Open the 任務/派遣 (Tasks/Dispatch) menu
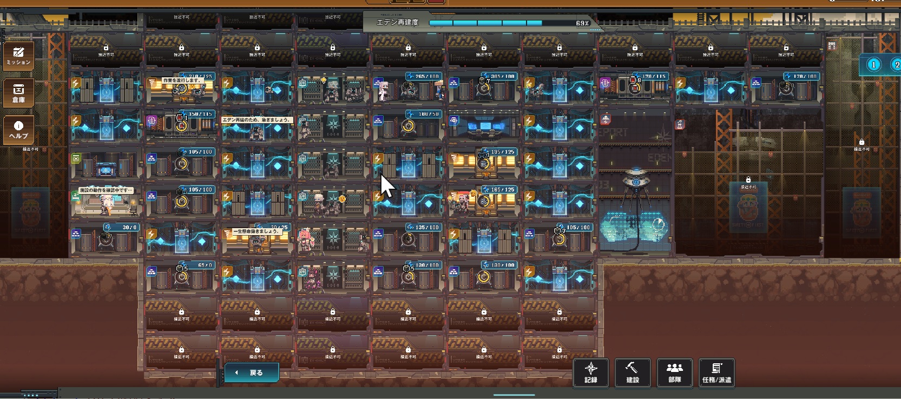The image size is (901, 399). click(x=716, y=373)
